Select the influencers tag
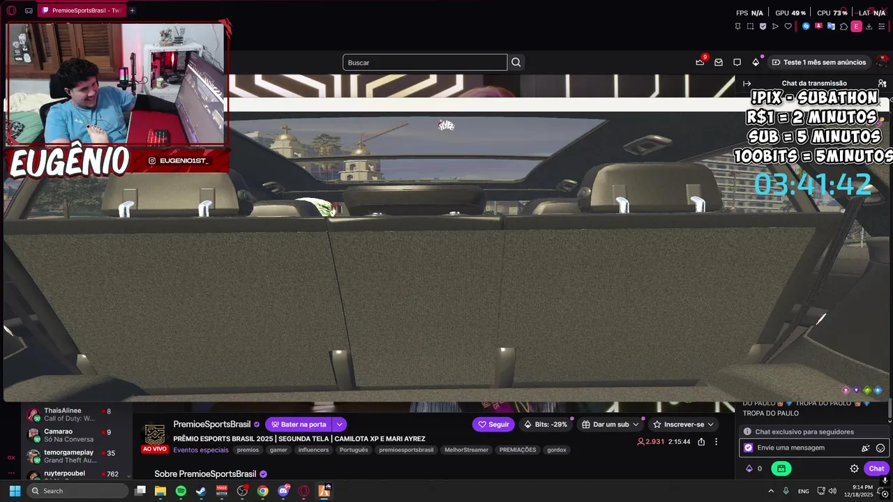Image resolution: width=893 pixels, height=502 pixels. 313,450
